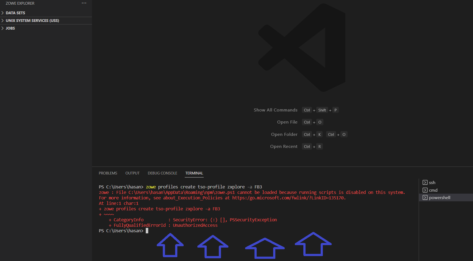Click the UNIX SYSTEM SERVICES (USS) label
This screenshot has width=473, height=261.
[32, 21]
